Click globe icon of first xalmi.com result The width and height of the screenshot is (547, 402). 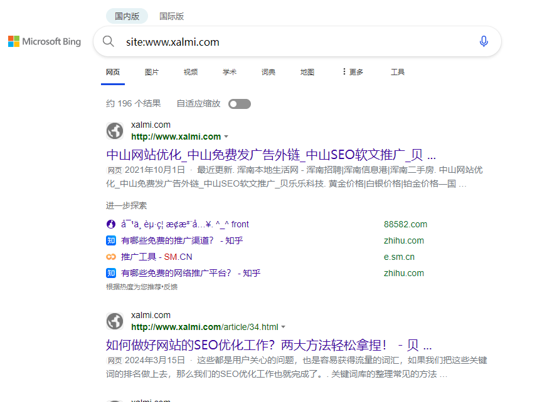pyautogui.click(x=115, y=131)
